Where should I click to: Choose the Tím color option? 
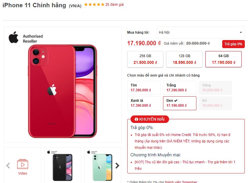tap(144, 88)
